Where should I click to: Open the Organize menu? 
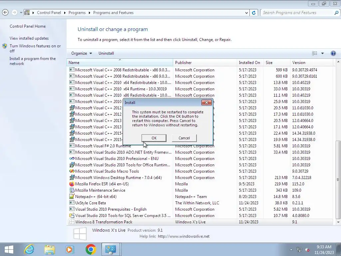pos(81,53)
